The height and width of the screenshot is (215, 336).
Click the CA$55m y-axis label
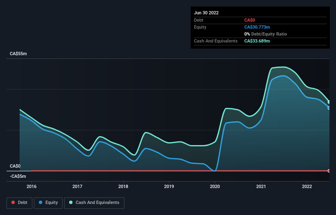coord(18,54)
